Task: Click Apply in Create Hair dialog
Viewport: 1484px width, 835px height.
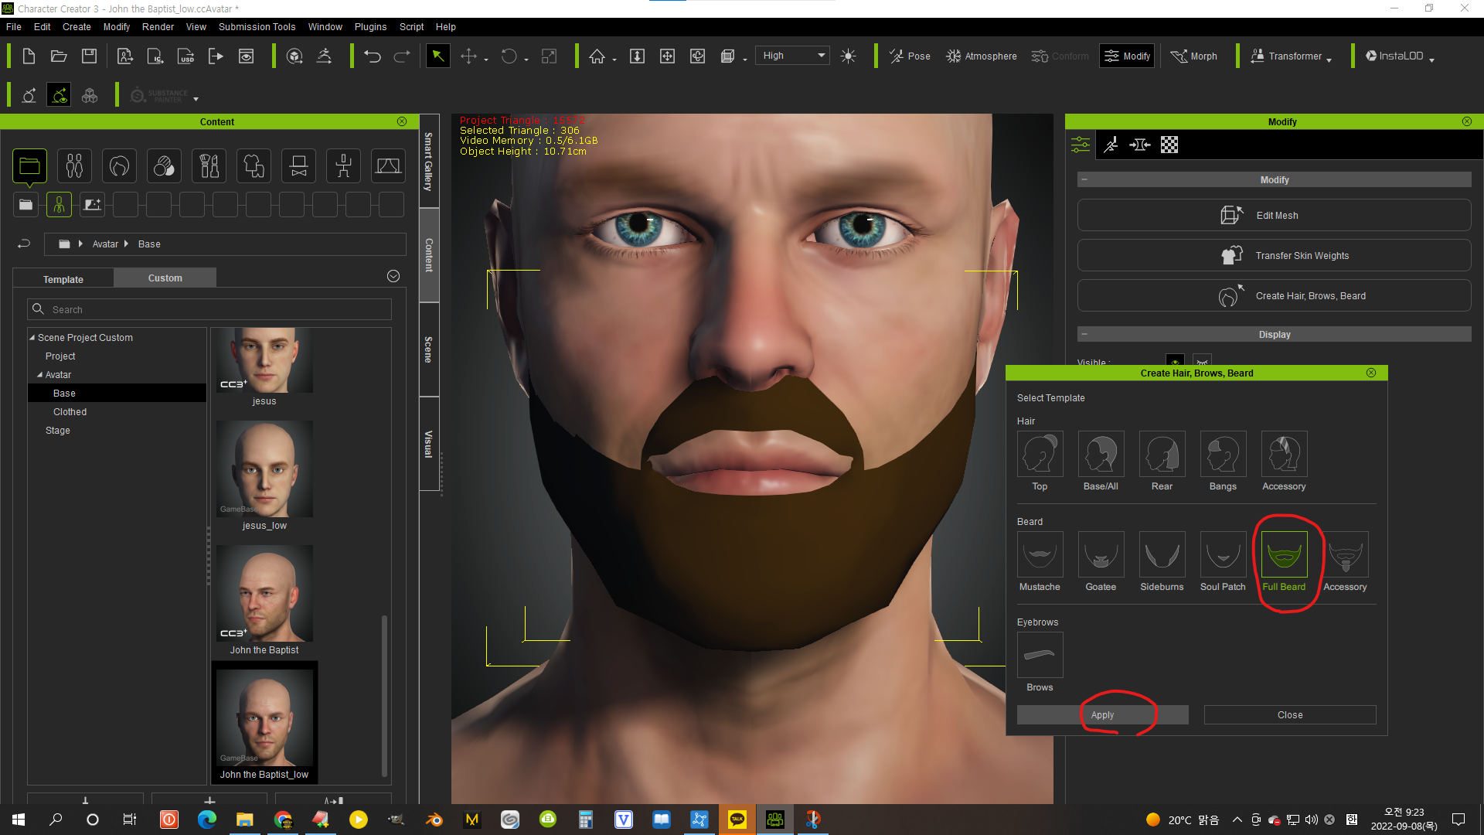Action: (1102, 715)
